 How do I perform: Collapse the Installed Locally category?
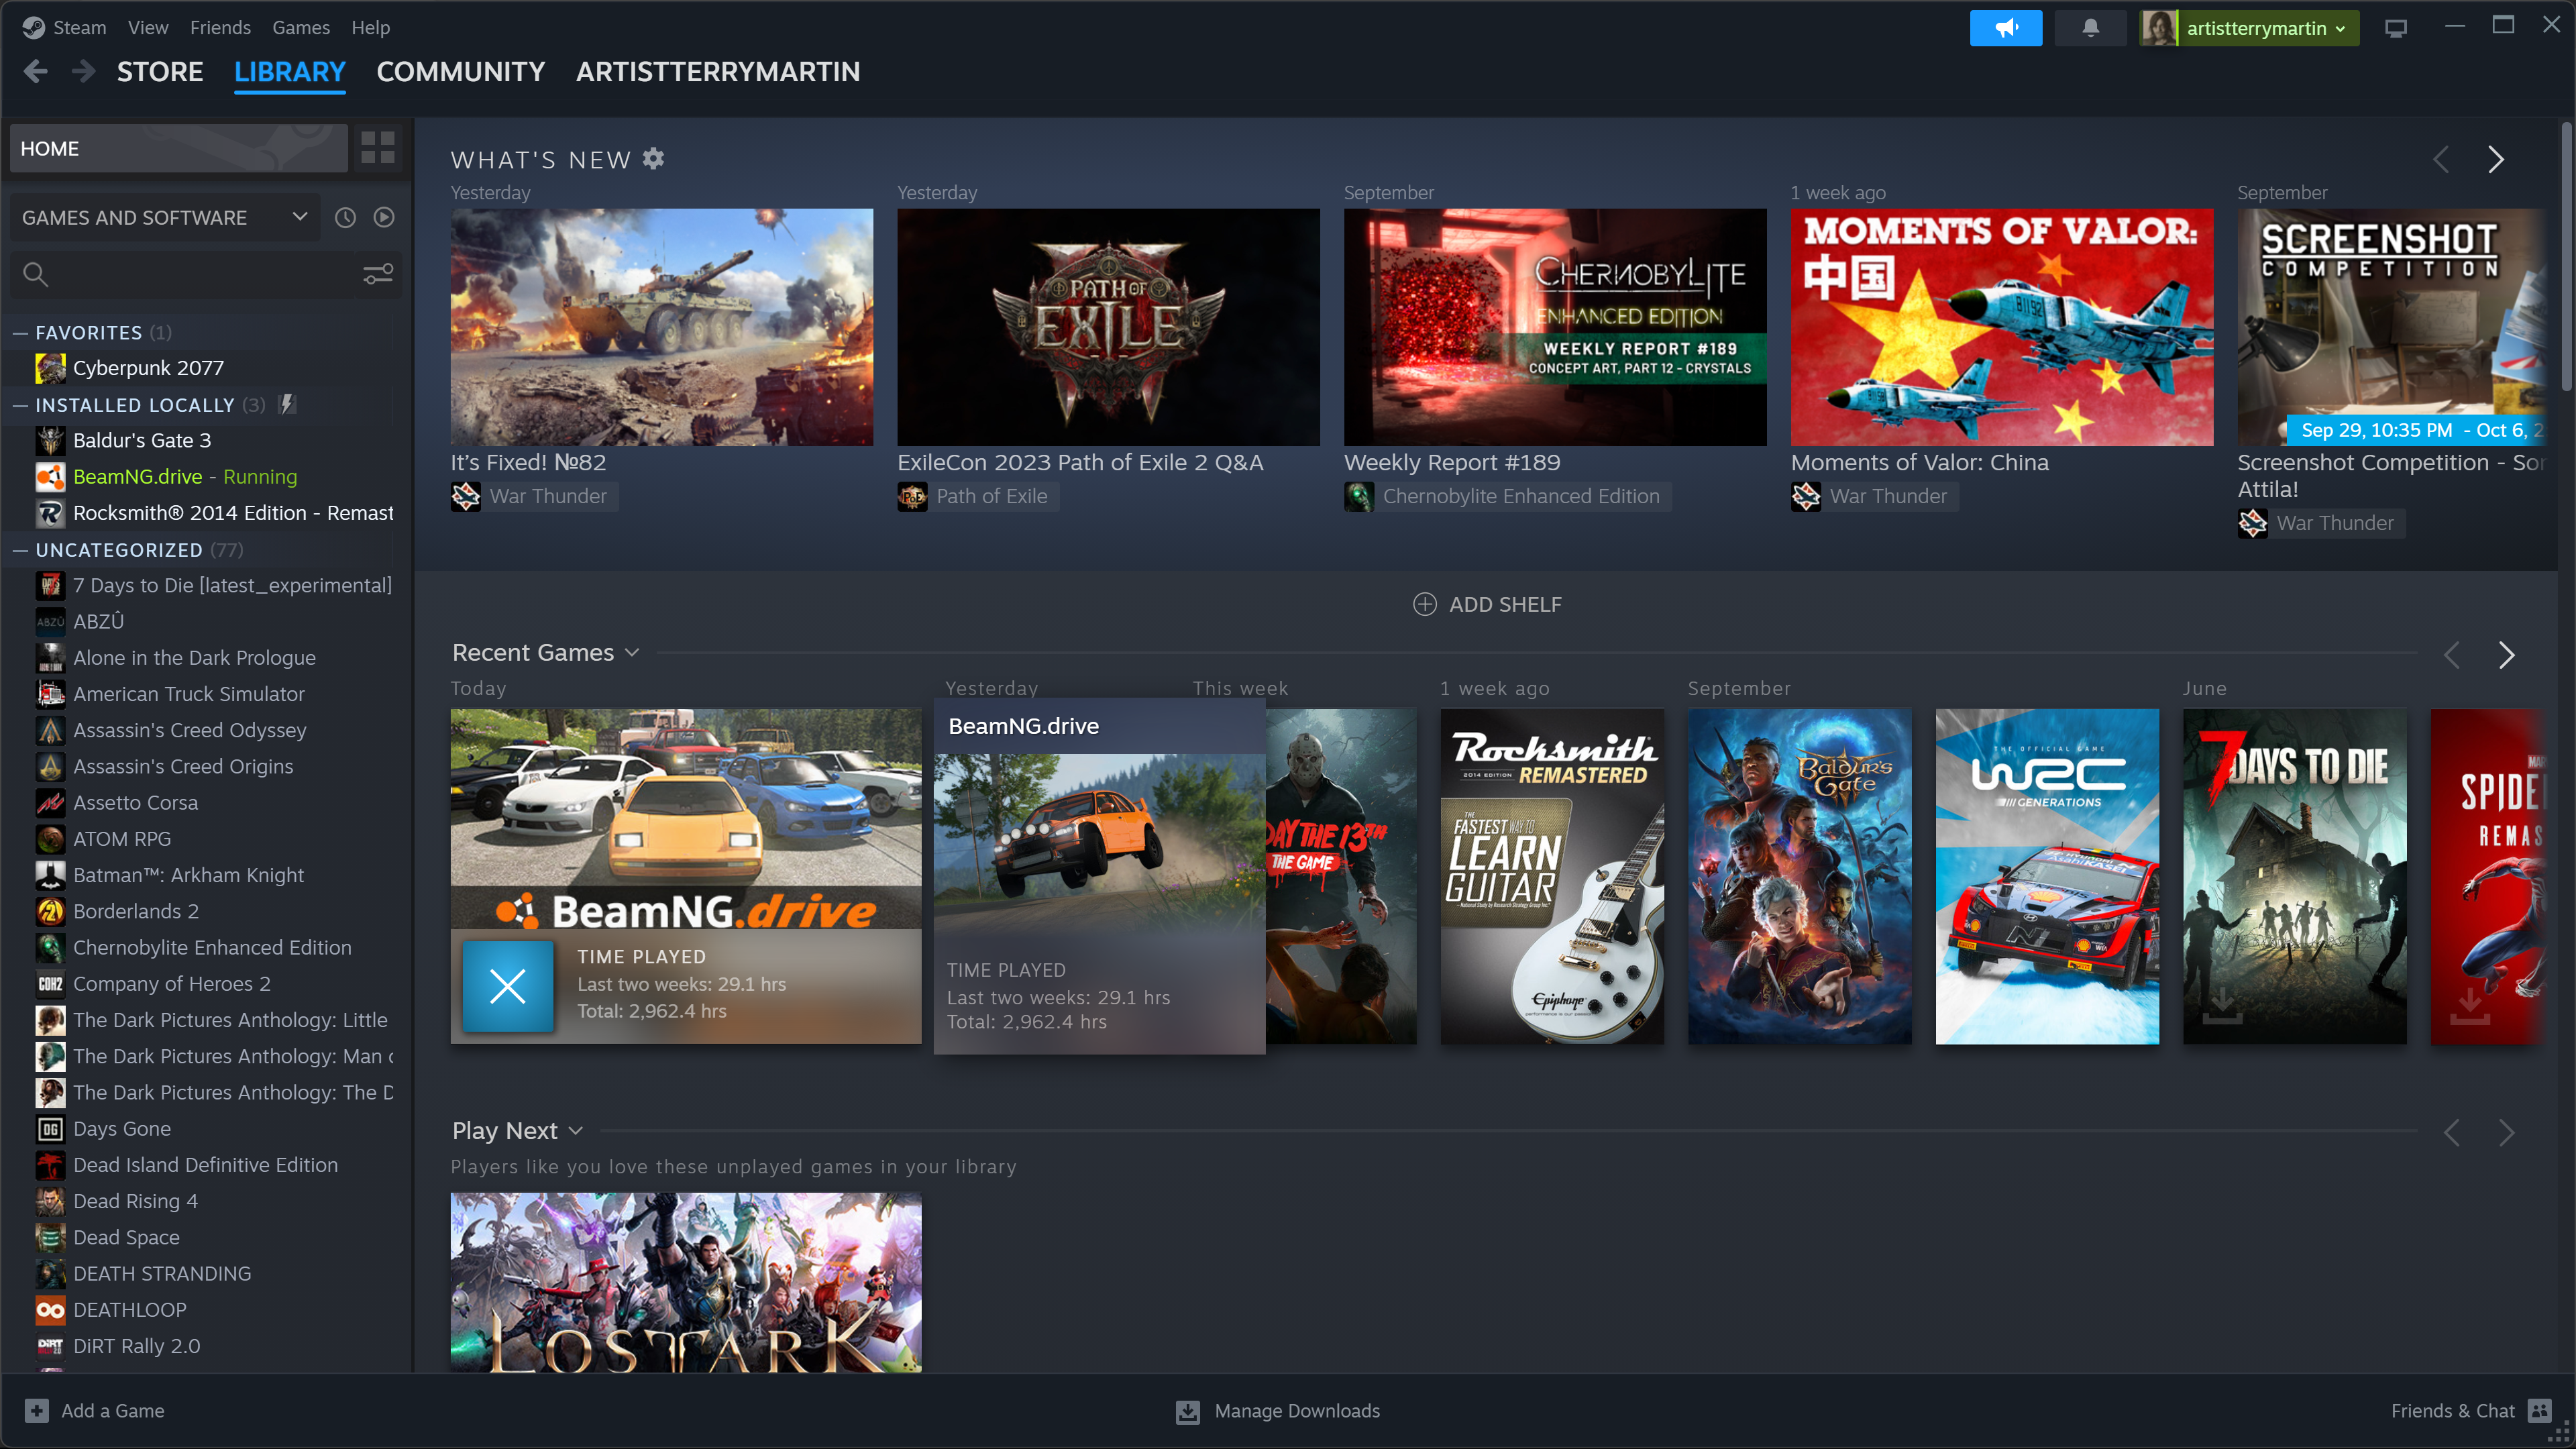click(x=20, y=405)
